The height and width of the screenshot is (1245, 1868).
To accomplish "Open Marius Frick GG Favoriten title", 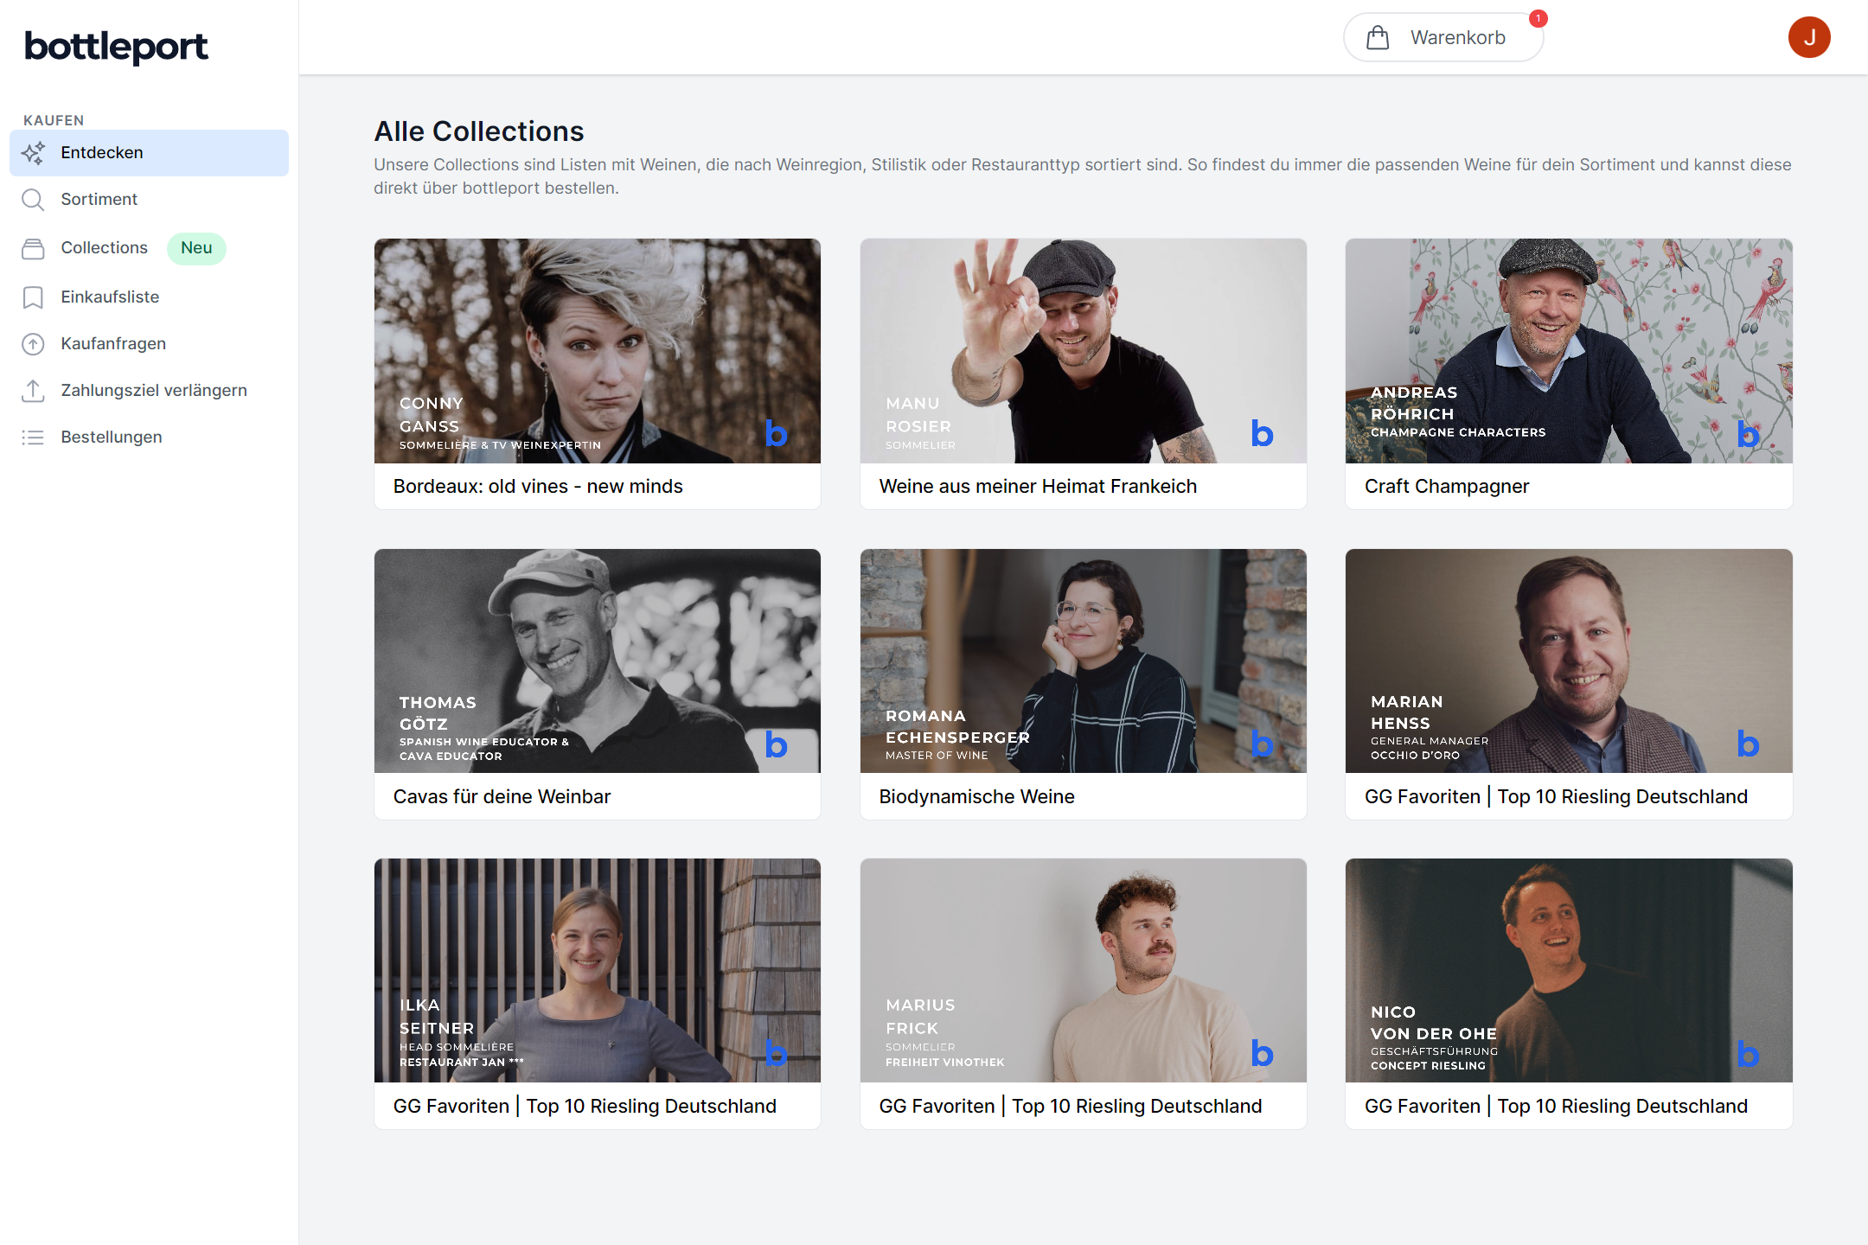I will [1071, 1107].
